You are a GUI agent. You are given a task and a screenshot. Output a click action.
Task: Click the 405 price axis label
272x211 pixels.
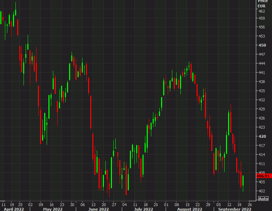tap(262, 182)
